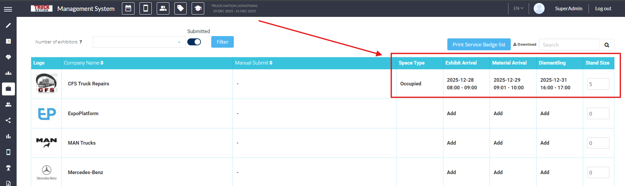
Task: Open the hamburger menu
Action: point(8,9)
